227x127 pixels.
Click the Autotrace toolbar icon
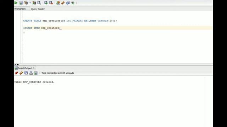click(34, 3)
